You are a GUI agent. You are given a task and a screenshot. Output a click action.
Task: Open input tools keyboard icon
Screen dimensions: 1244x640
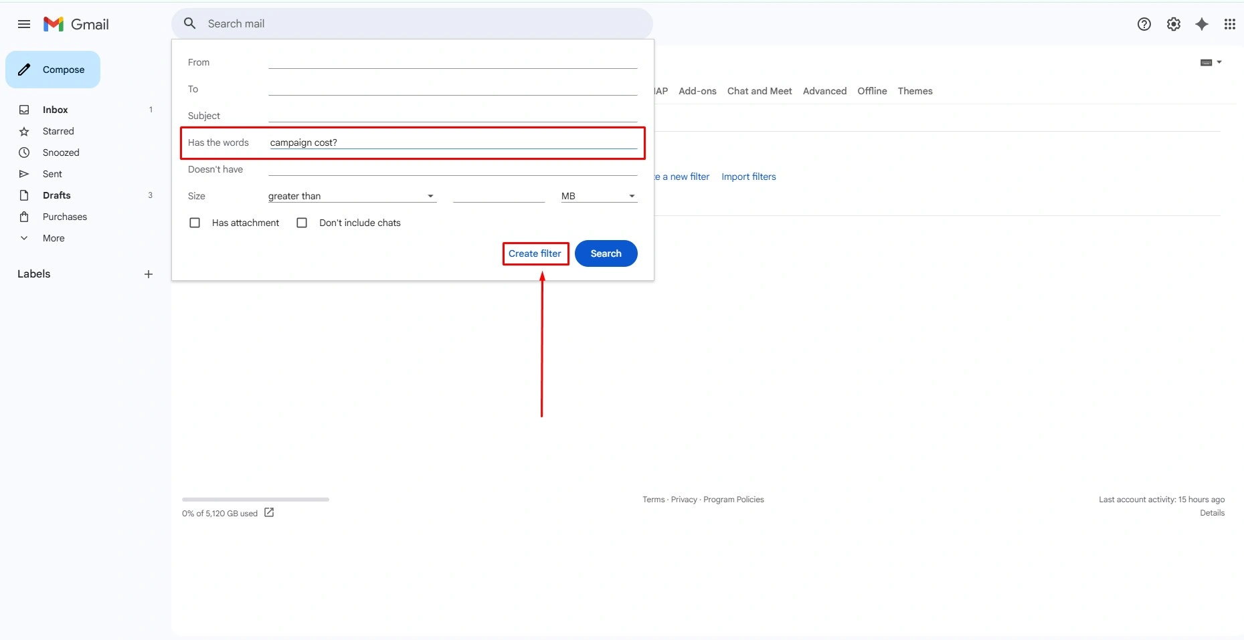tap(1207, 62)
